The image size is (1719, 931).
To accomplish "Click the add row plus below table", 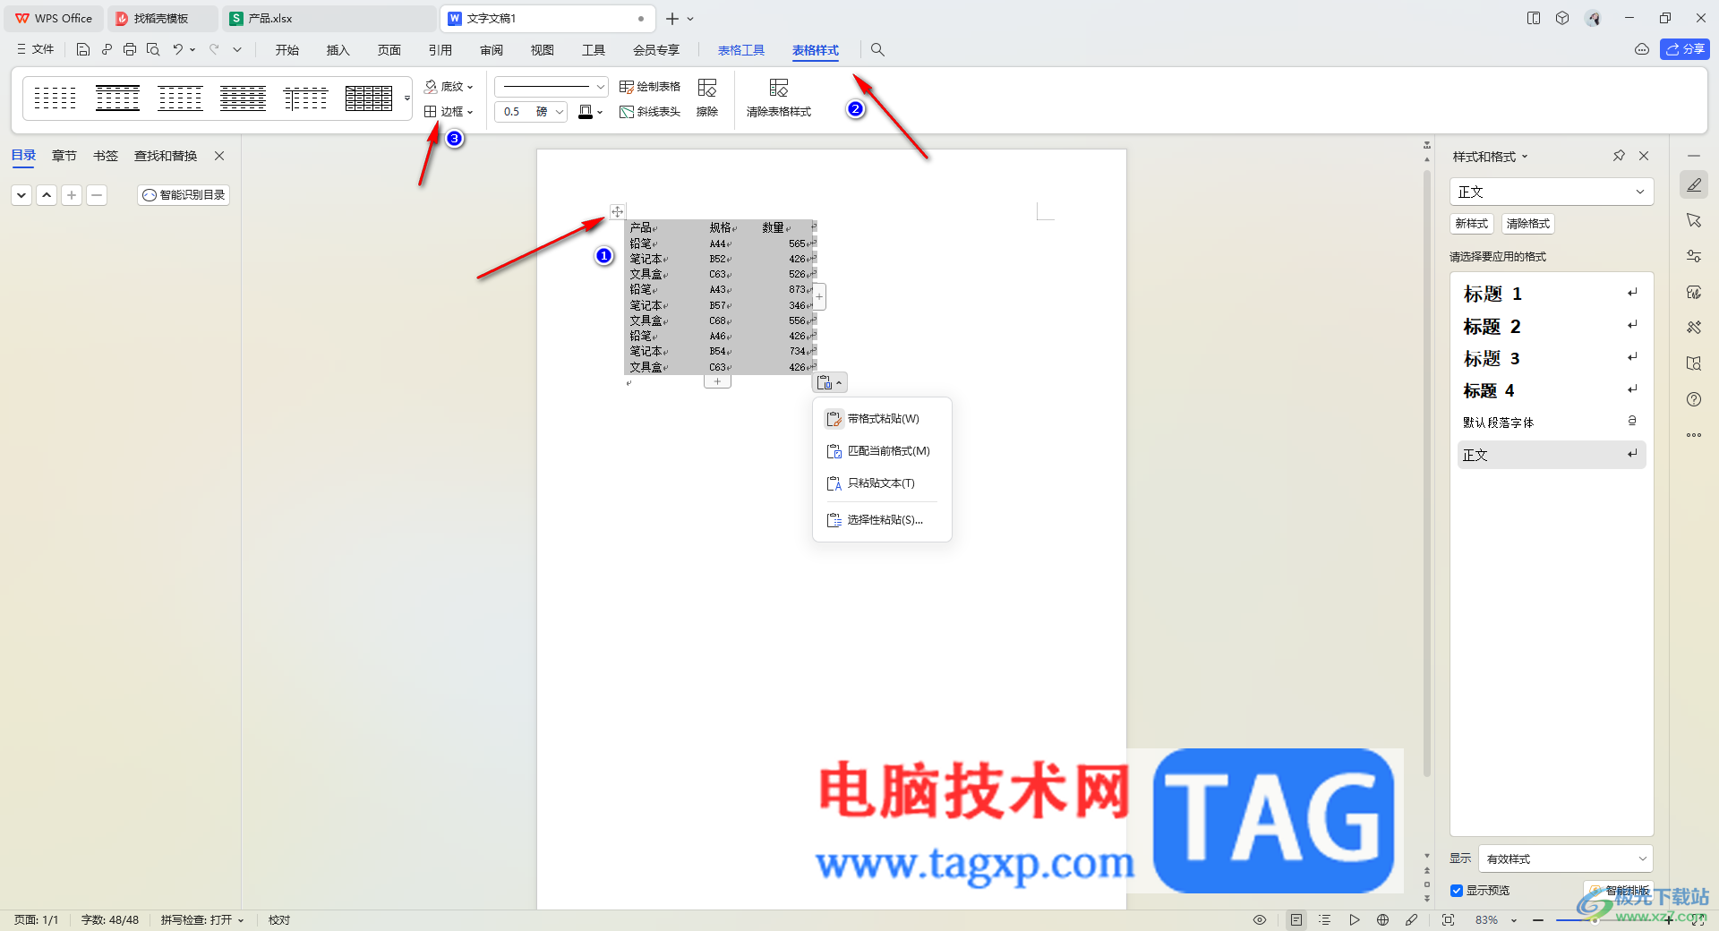I will [717, 381].
